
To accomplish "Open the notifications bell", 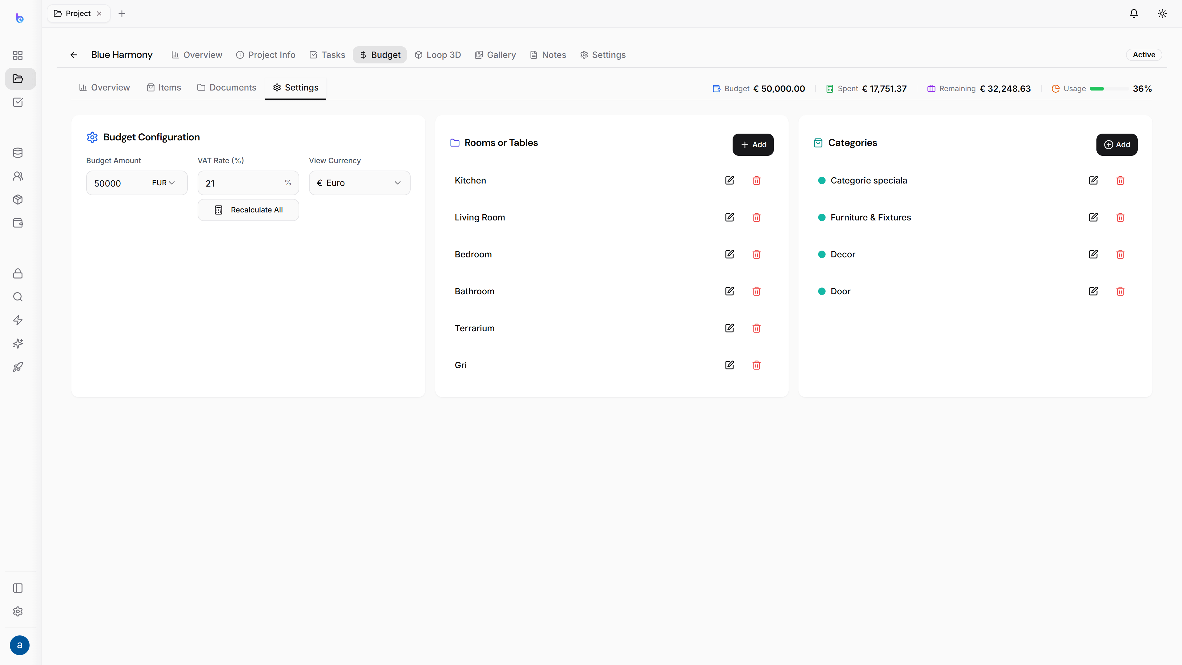I will tap(1134, 14).
